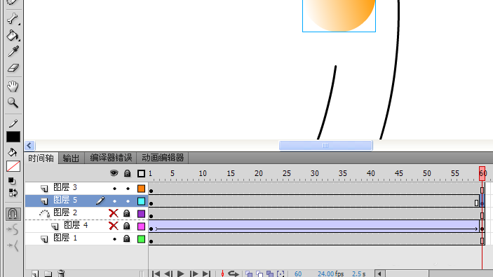Unlock 图层 4 padlock
This screenshot has height=277, width=493.
pos(127,226)
